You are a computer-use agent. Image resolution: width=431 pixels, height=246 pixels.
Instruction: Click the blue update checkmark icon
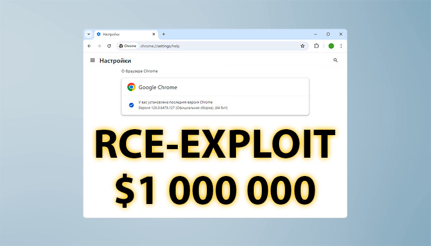(x=131, y=105)
